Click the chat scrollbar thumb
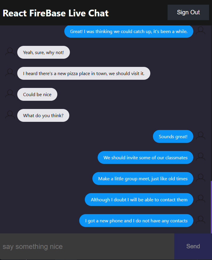The width and height of the screenshot is (212, 260). 211,207
